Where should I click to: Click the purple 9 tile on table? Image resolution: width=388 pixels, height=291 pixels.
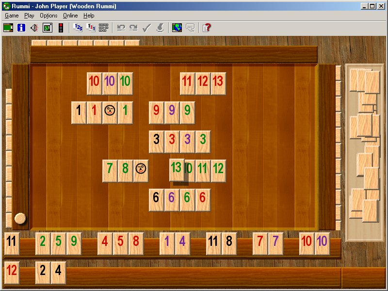(172, 113)
